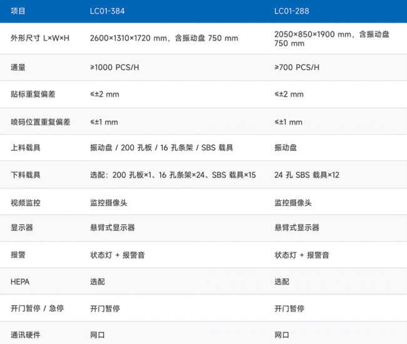
Task: Select the 报警 row label
Action: click(18, 255)
